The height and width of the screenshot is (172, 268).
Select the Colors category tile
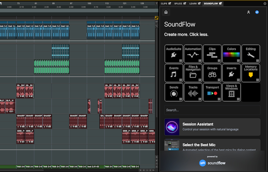click(x=231, y=54)
